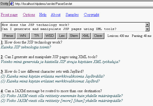The width and height of the screenshot is (153, 106).
Task: Open the Front page link
Action: 9,15
